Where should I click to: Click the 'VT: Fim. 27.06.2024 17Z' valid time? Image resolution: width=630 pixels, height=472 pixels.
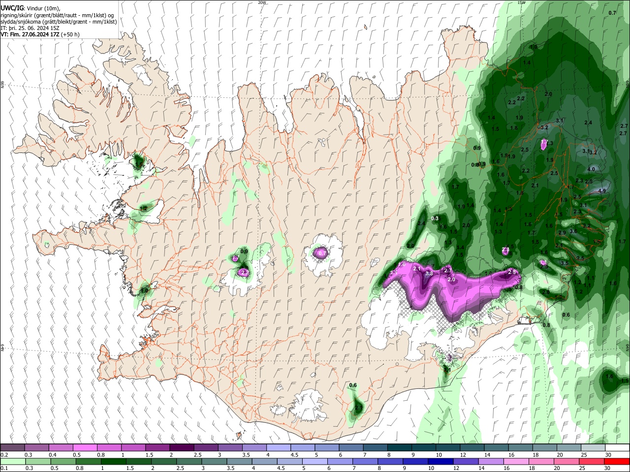pos(30,34)
